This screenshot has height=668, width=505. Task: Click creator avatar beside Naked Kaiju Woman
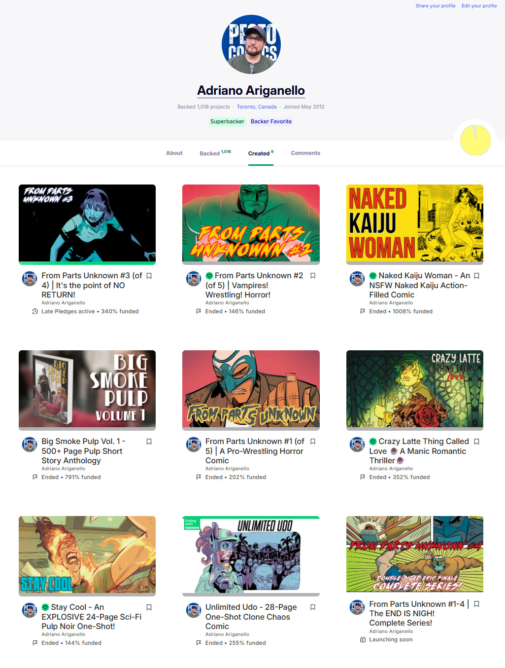pos(357,279)
